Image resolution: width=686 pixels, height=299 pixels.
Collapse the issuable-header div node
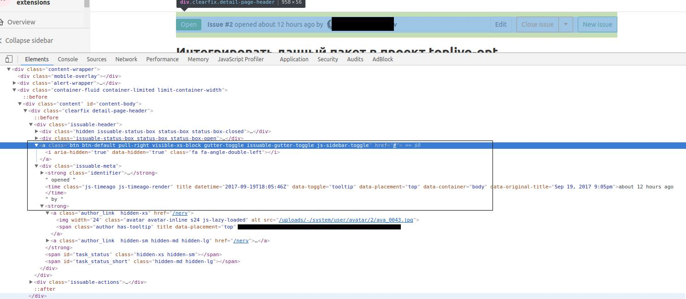click(x=31, y=124)
